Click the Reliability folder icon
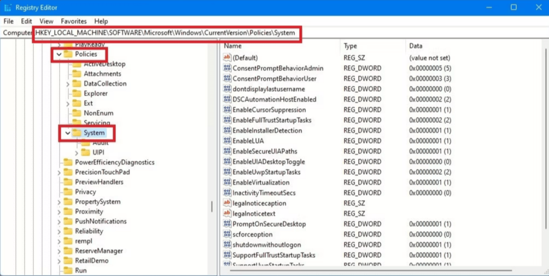The height and width of the screenshot is (276, 549). click(x=68, y=231)
